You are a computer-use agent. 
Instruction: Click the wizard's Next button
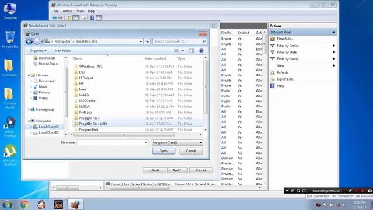[177, 170]
